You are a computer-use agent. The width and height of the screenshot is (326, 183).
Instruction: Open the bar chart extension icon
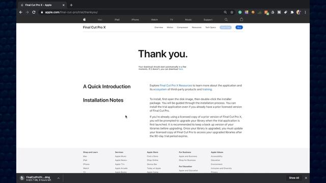259,12
